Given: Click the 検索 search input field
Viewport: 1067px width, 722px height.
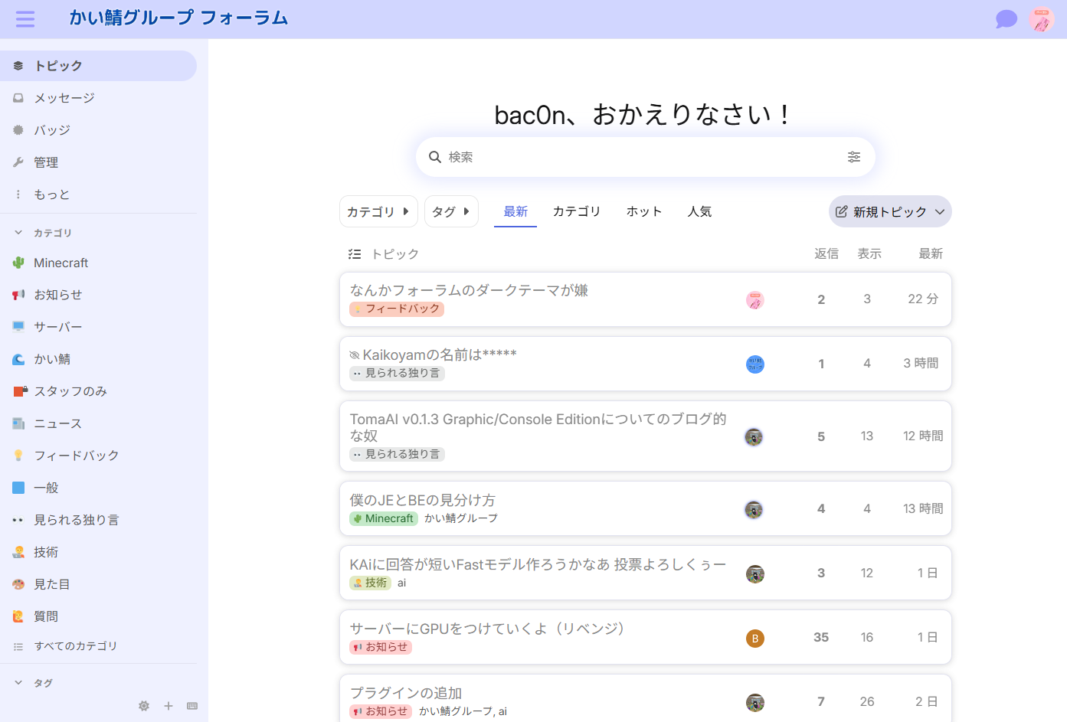Looking at the screenshot, I should click(x=636, y=157).
